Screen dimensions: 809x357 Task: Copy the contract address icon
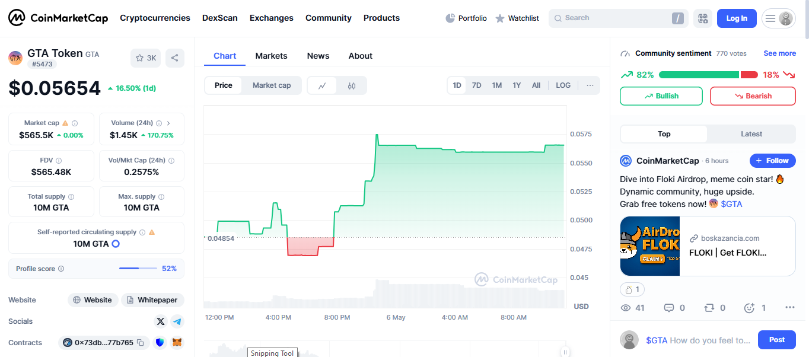pos(141,343)
